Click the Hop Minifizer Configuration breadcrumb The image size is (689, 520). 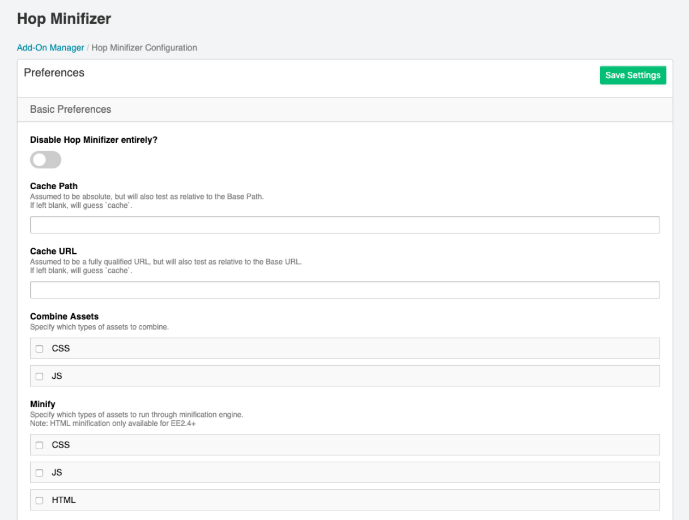[x=143, y=48]
